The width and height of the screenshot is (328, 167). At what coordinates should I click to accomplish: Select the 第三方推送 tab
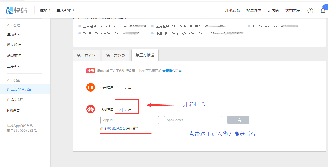coord(145,55)
